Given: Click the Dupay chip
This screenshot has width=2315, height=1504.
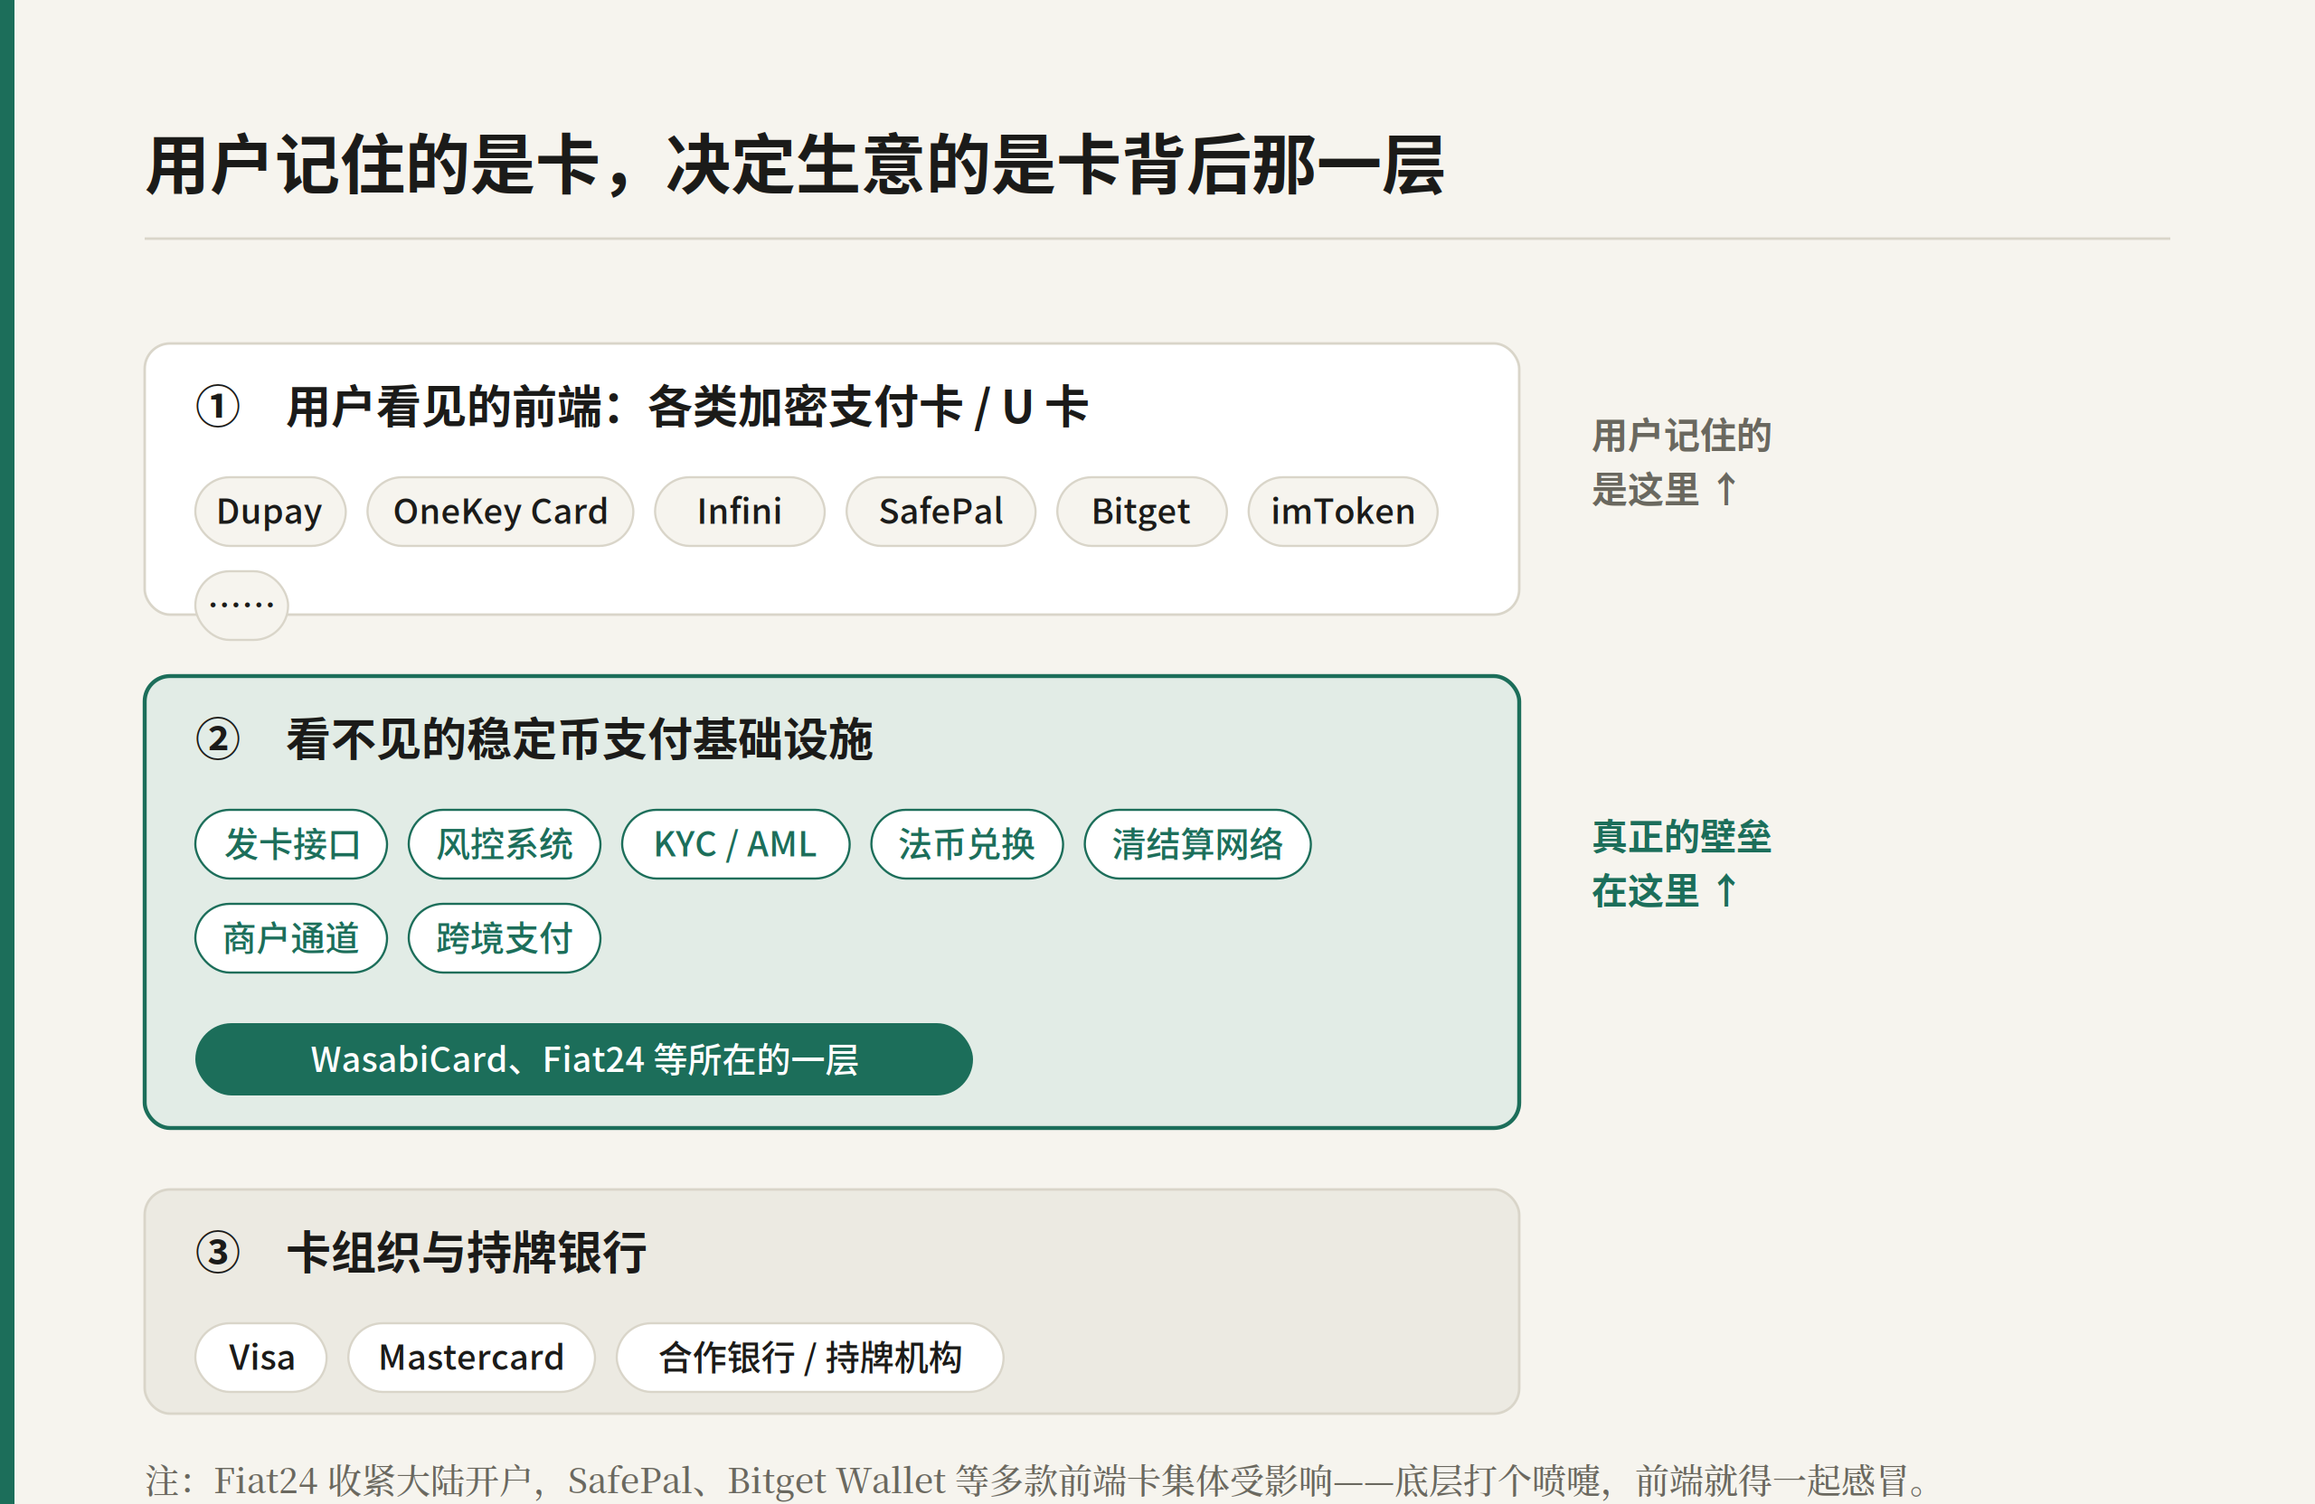Looking at the screenshot, I should (x=269, y=512).
